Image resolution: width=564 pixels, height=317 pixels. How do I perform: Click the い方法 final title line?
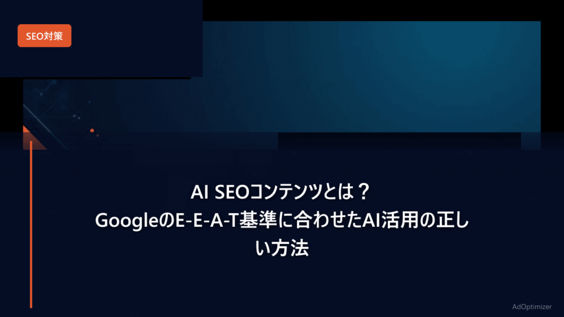pyautogui.click(x=282, y=248)
